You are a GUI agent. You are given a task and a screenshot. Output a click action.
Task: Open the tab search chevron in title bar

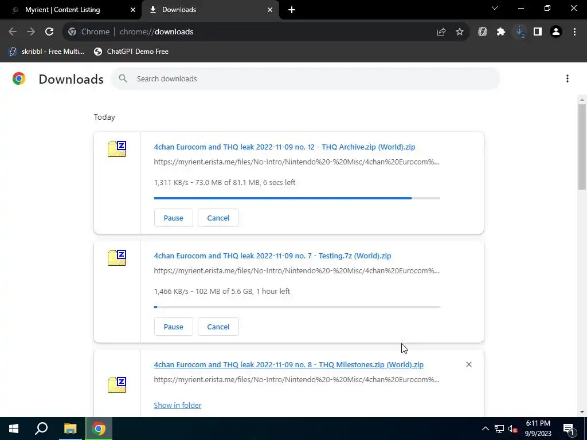(x=495, y=8)
